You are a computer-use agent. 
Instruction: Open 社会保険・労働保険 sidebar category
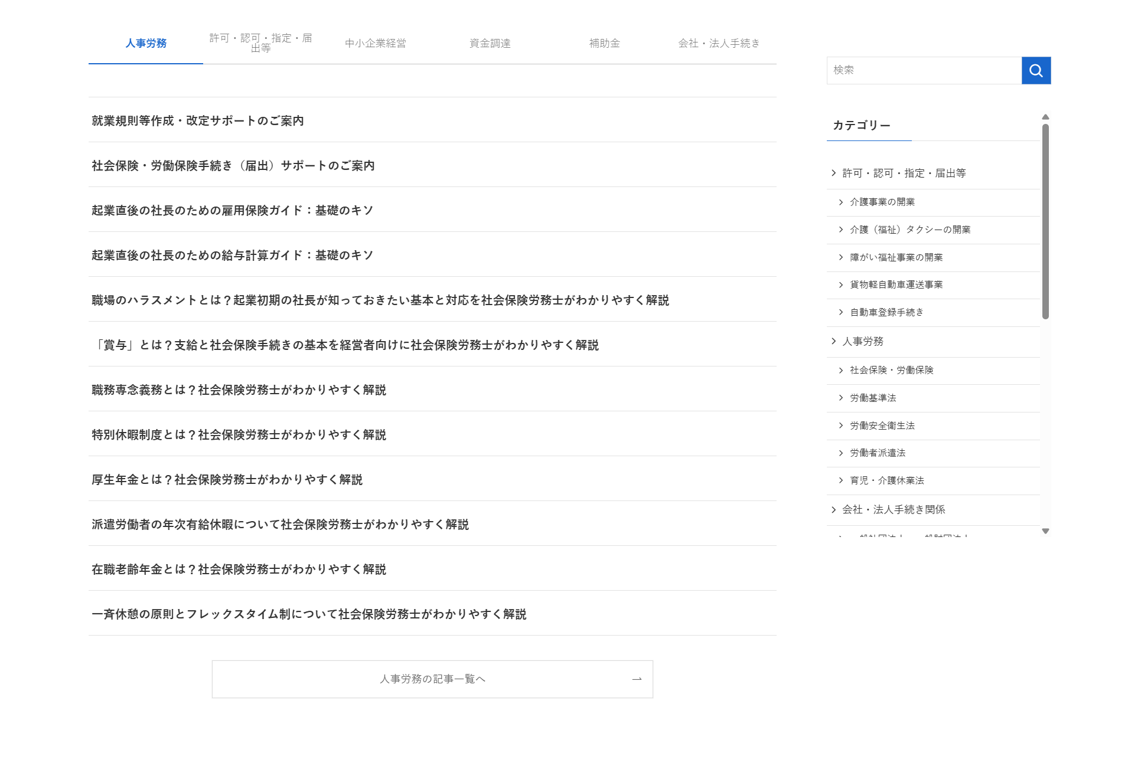tap(891, 370)
